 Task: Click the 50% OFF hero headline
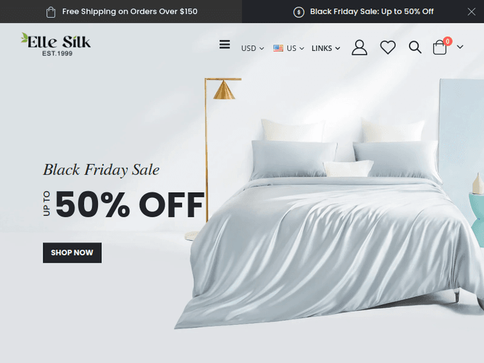129,204
